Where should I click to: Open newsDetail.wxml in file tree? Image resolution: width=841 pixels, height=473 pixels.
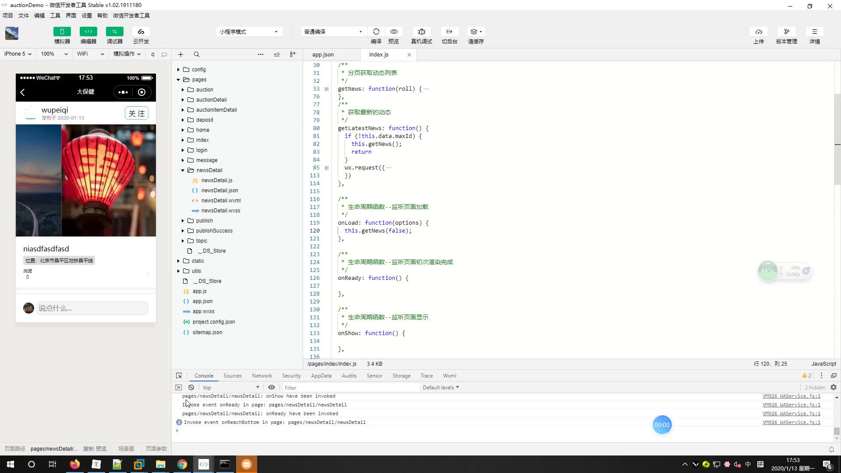(221, 201)
